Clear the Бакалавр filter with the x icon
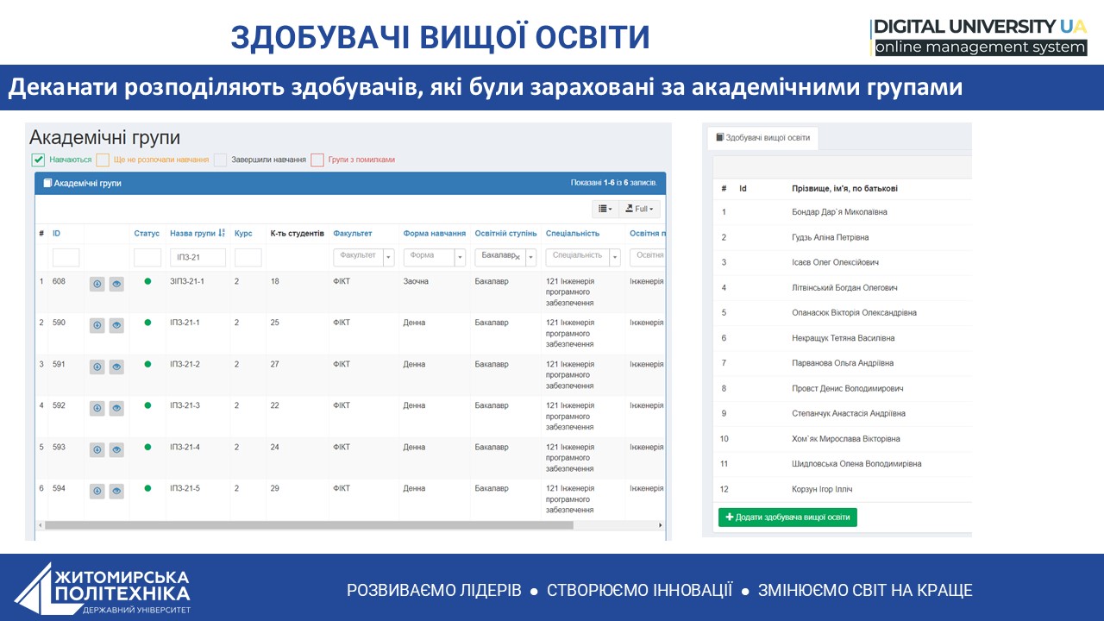This screenshot has width=1104, height=621. [517, 257]
